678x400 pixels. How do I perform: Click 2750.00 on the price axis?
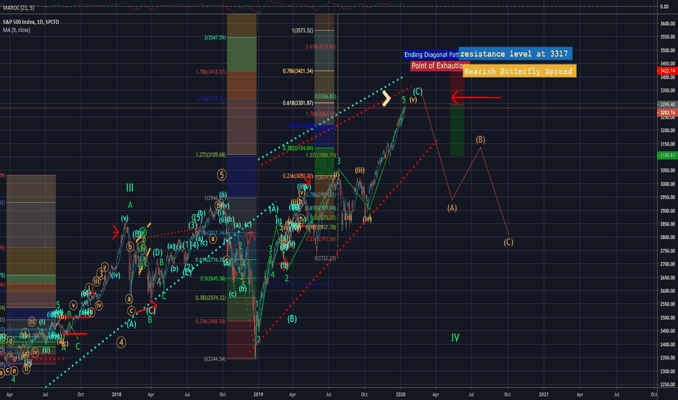click(x=667, y=251)
